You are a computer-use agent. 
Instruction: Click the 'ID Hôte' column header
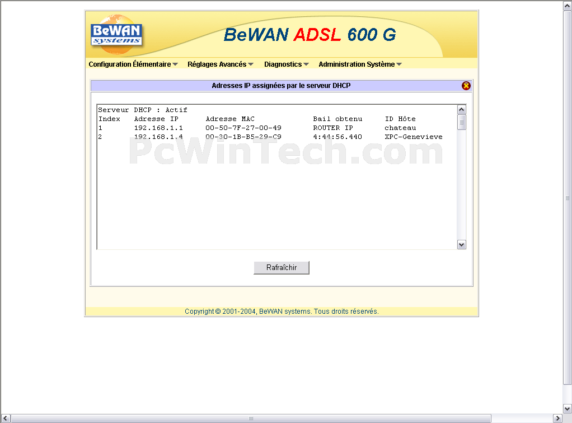pyautogui.click(x=400, y=119)
